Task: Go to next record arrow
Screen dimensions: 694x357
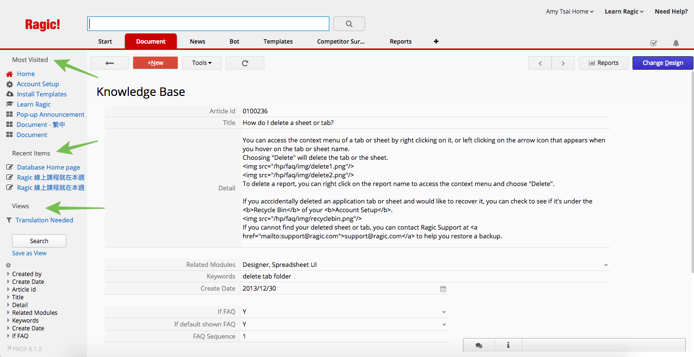Action: (x=563, y=63)
